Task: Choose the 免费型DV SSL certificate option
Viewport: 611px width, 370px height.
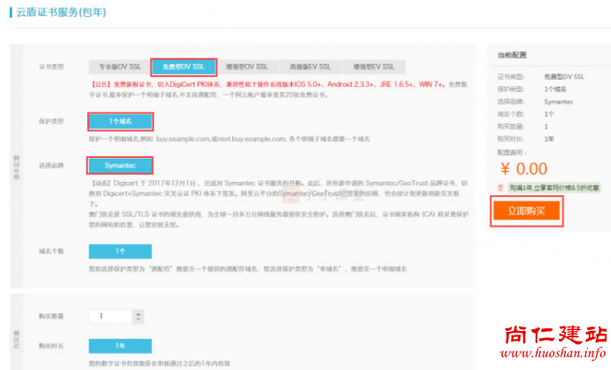Action: 184,67
